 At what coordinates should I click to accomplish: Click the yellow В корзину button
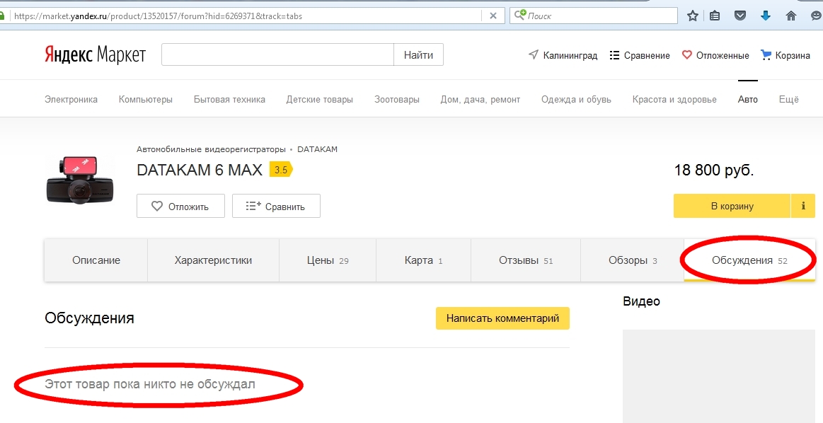732,207
